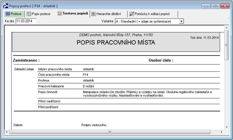The height and width of the screenshot is (140, 233).
Task: Click the horizontal scrollbar left arrow
Action: tap(6, 132)
